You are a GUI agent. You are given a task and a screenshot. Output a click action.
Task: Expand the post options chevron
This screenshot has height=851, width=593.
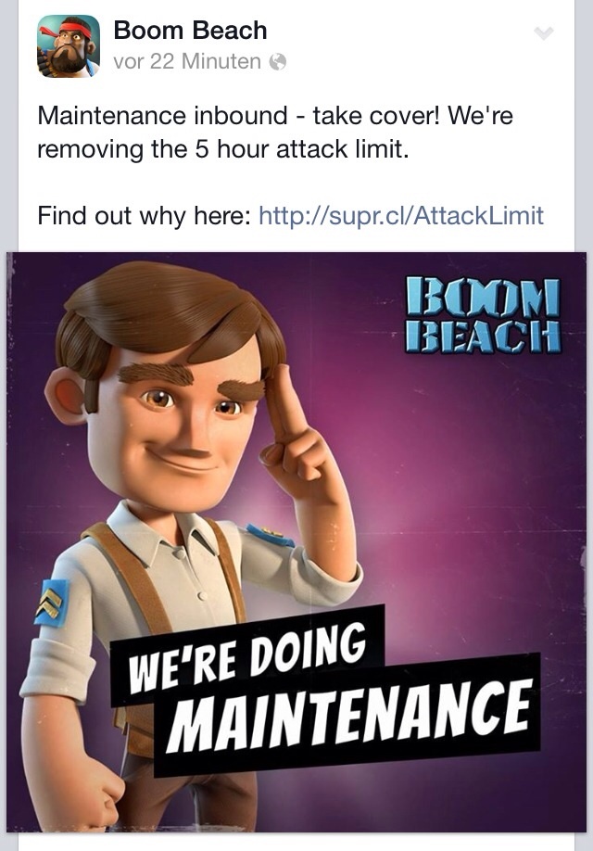pyautogui.click(x=544, y=33)
